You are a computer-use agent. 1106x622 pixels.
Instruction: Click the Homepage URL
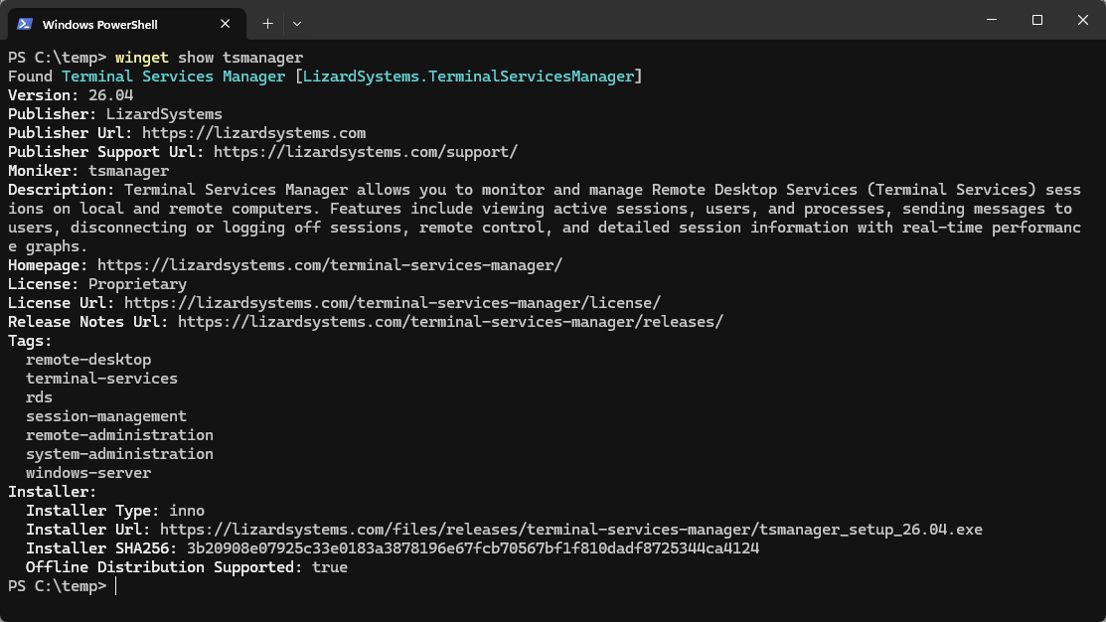329,265
